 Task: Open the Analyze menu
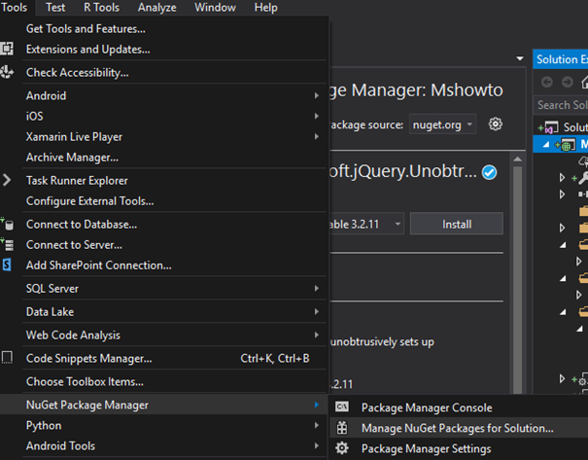click(156, 7)
